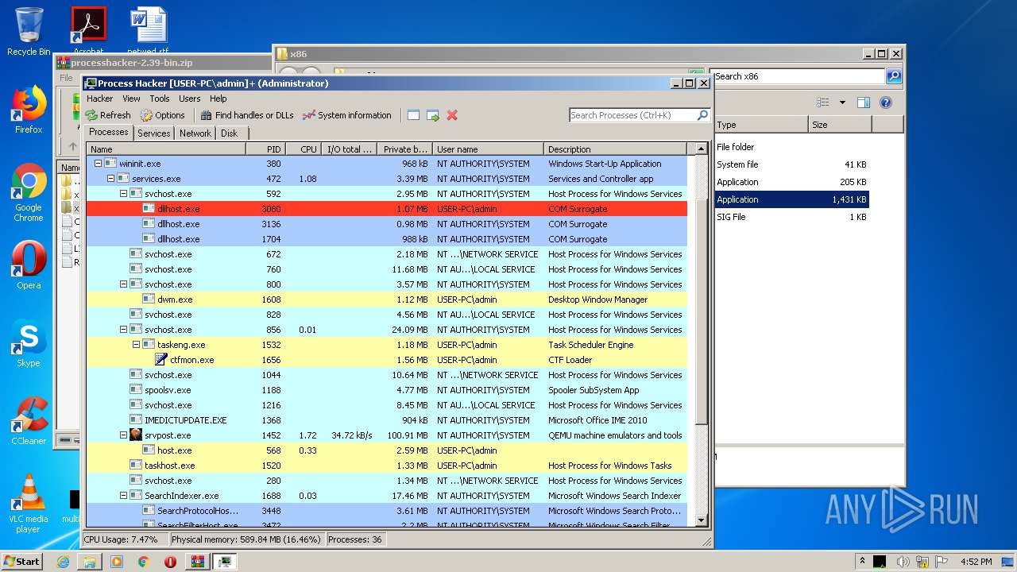Toggle the preview pane in x86 window

point(864,102)
